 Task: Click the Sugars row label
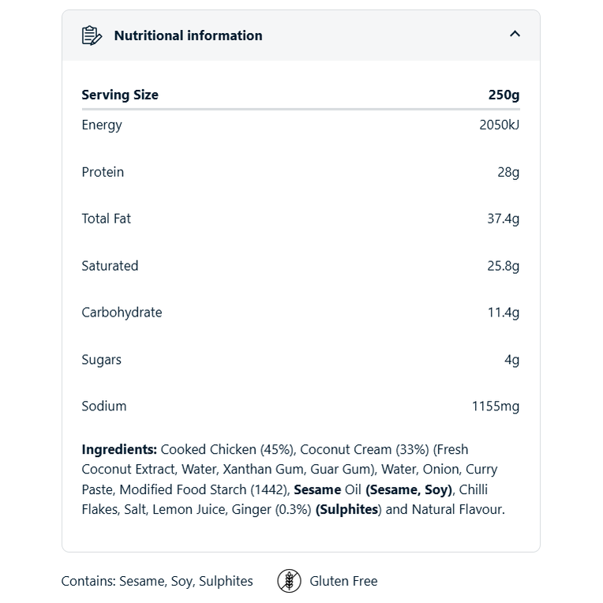(102, 360)
